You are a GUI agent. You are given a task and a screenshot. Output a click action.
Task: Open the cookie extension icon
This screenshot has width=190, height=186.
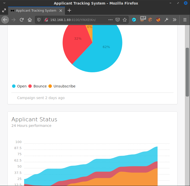pos(150,20)
